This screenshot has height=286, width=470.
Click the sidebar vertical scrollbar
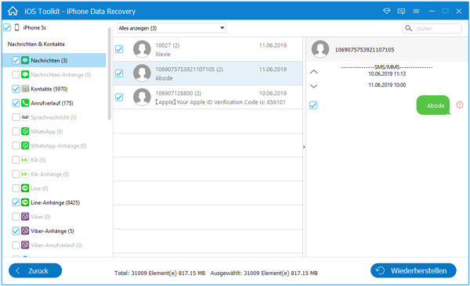click(x=110, y=73)
